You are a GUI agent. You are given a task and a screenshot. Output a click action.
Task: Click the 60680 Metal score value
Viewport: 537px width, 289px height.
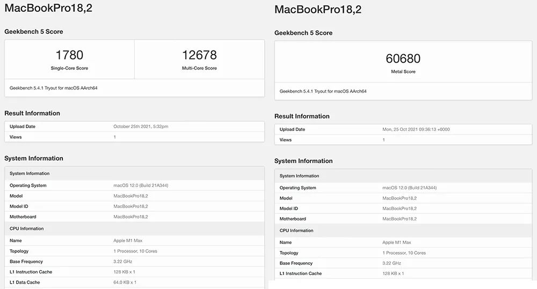403,58
